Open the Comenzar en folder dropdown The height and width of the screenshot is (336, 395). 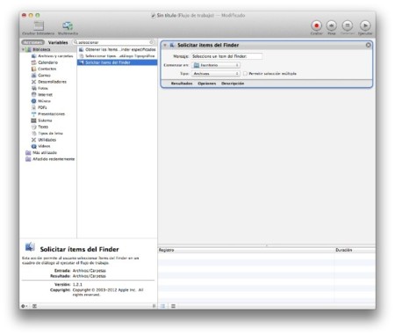point(216,65)
